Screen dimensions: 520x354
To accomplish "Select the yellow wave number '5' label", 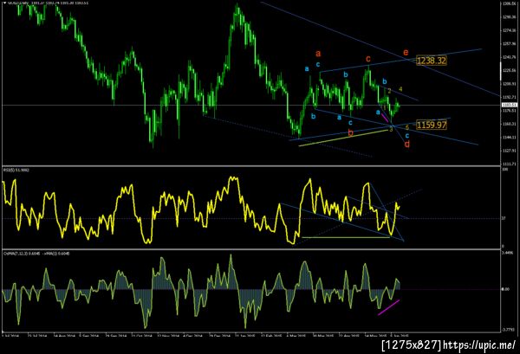I will [x=407, y=127].
